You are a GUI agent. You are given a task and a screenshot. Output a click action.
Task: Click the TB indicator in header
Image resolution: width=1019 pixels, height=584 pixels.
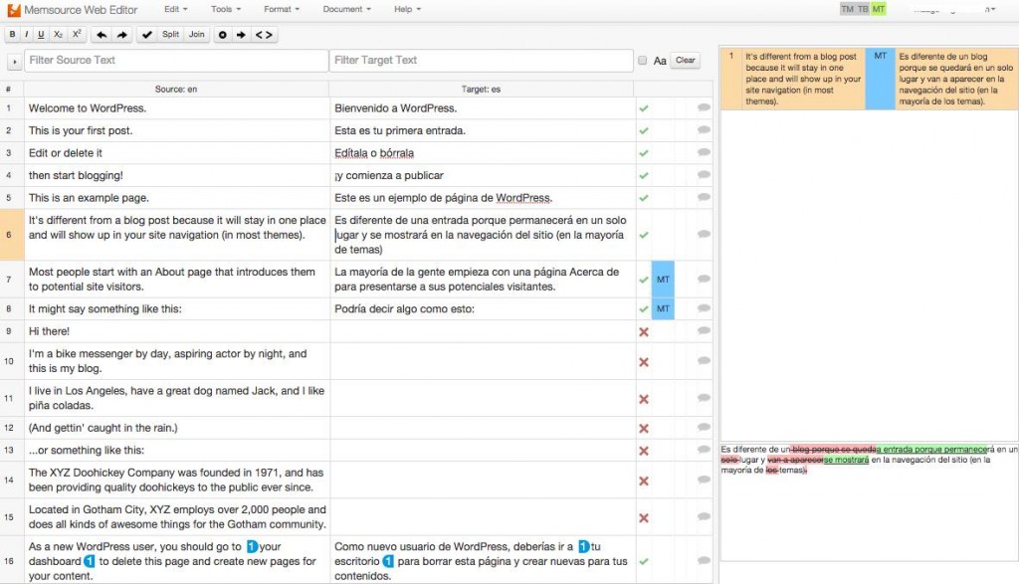click(863, 9)
